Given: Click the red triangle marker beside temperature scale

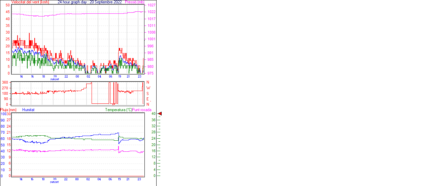Looking at the screenshot, I should tap(160, 114).
